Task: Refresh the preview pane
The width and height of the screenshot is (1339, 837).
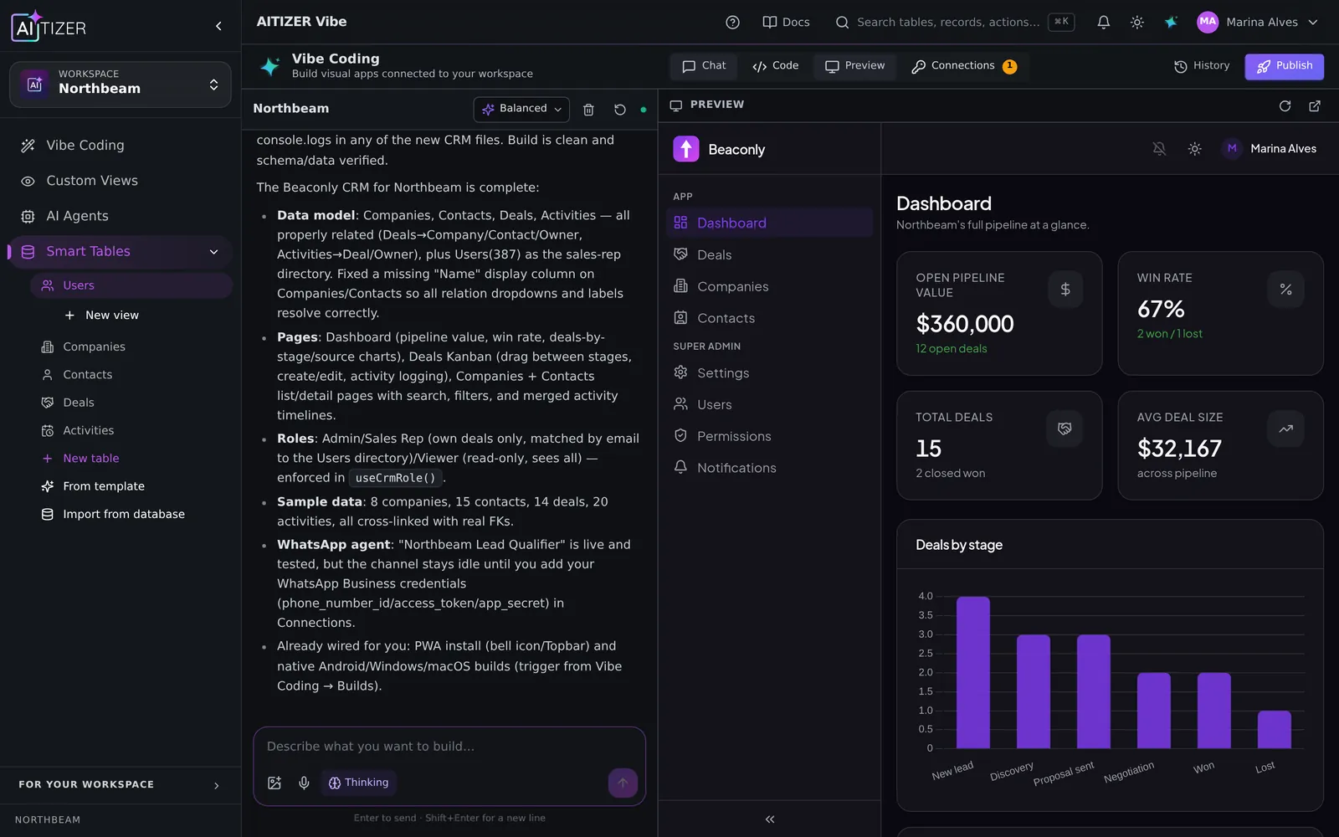Action: [1285, 105]
